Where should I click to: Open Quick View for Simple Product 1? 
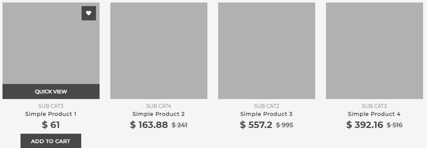pyautogui.click(x=51, y=92)
